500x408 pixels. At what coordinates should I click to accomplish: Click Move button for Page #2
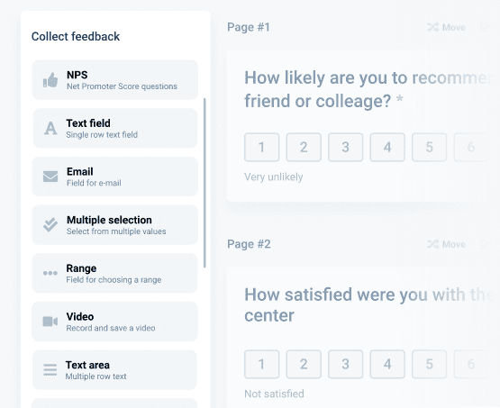(446, 244)
